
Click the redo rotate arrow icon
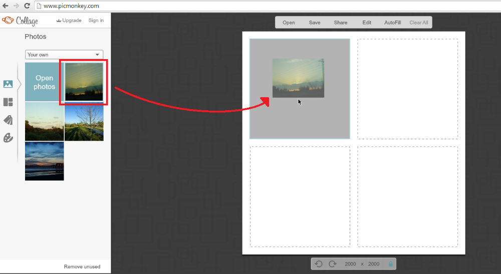(x=333, y=264)
